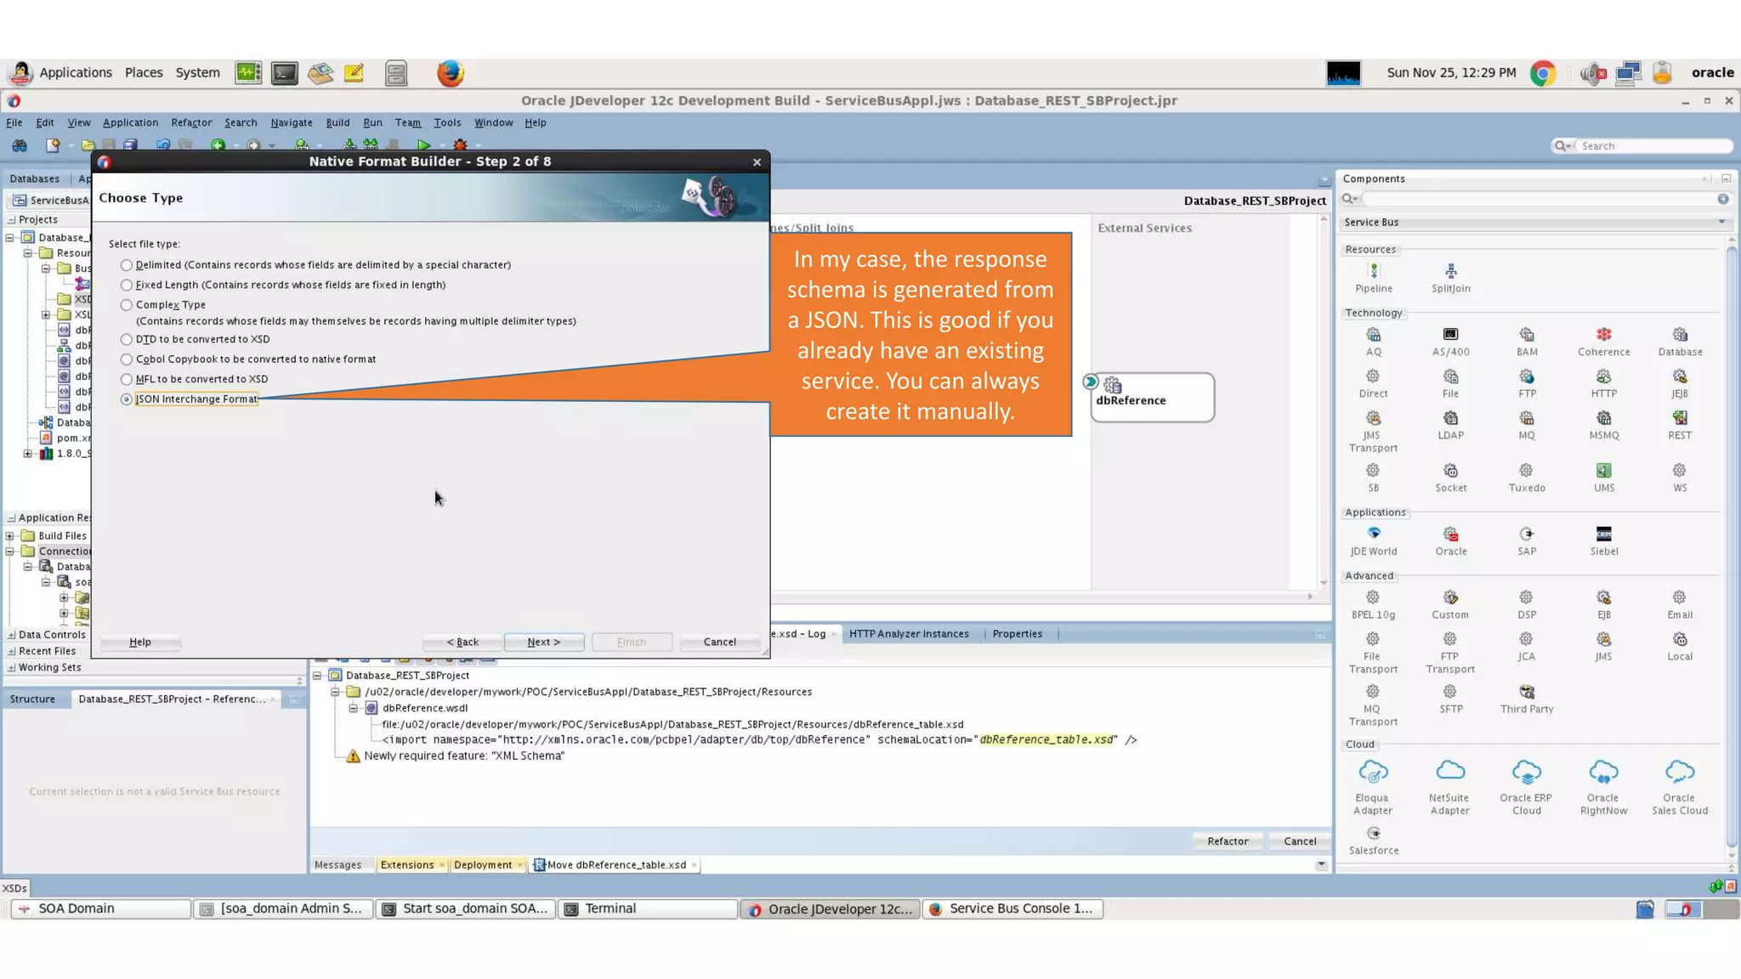
Task: Open Firefox from the top panel
Action: (450, 73)
